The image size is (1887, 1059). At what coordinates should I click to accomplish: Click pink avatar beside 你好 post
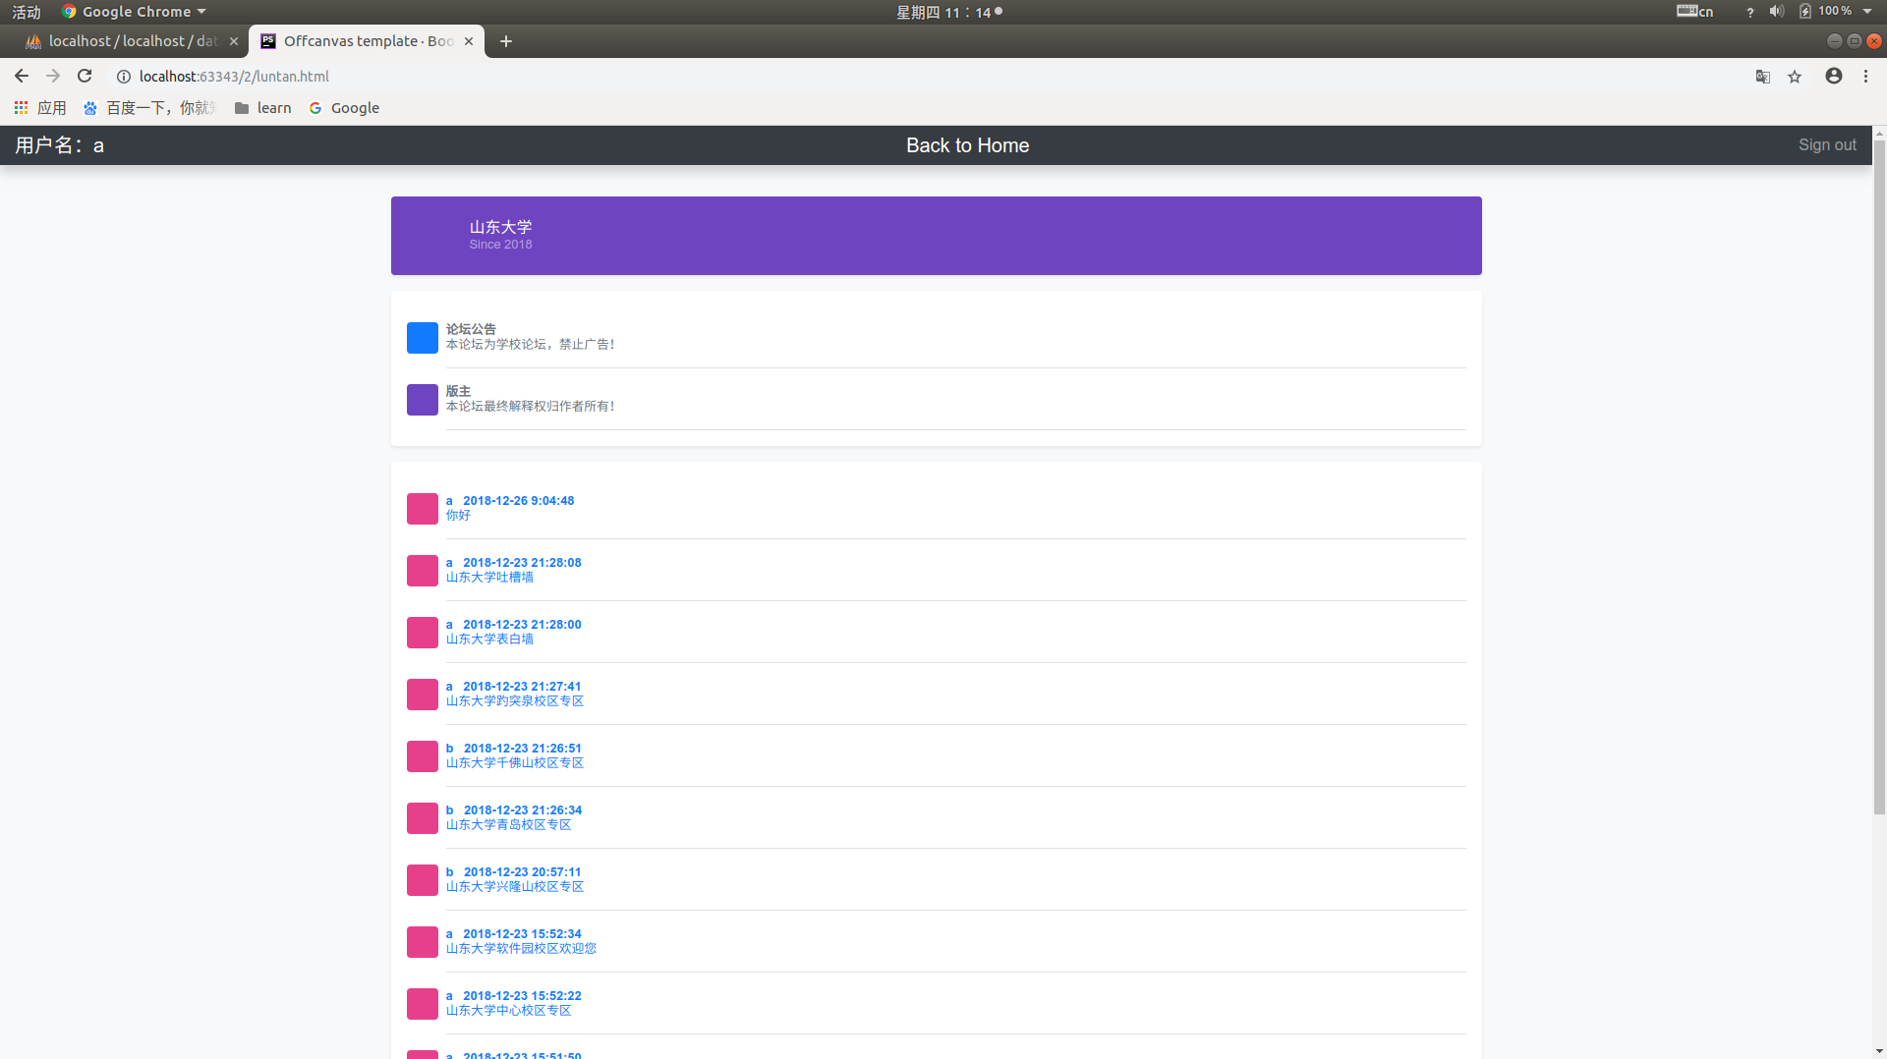(423, 509)
